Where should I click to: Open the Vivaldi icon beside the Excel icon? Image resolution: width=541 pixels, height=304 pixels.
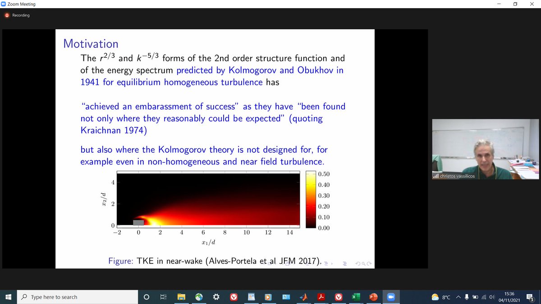coord(339,297)
